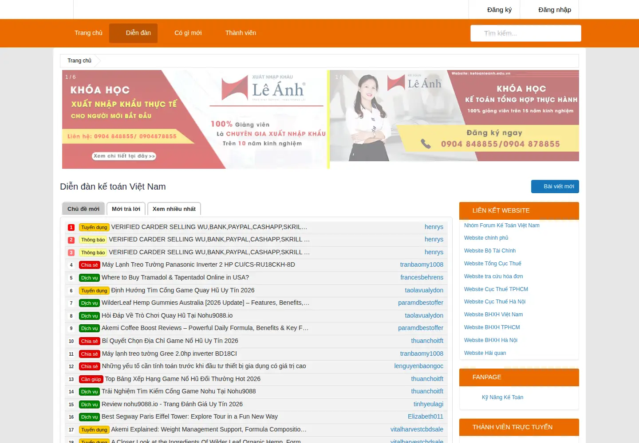View lenguyenbaongoc user profile
The width and height of the screenshot is (639, 443).
coord(418,366)
